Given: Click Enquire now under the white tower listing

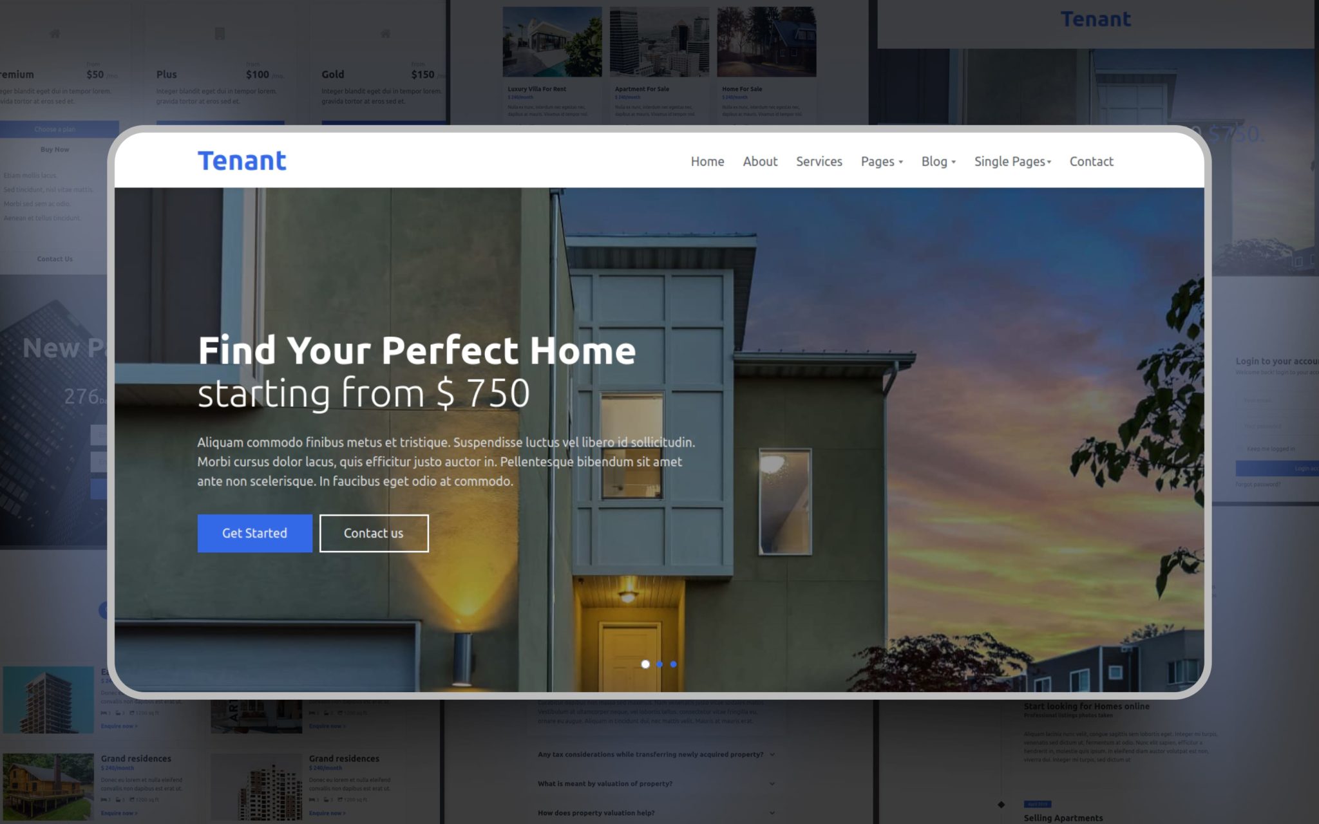Looking at the screenshot, I should [327, 813].
